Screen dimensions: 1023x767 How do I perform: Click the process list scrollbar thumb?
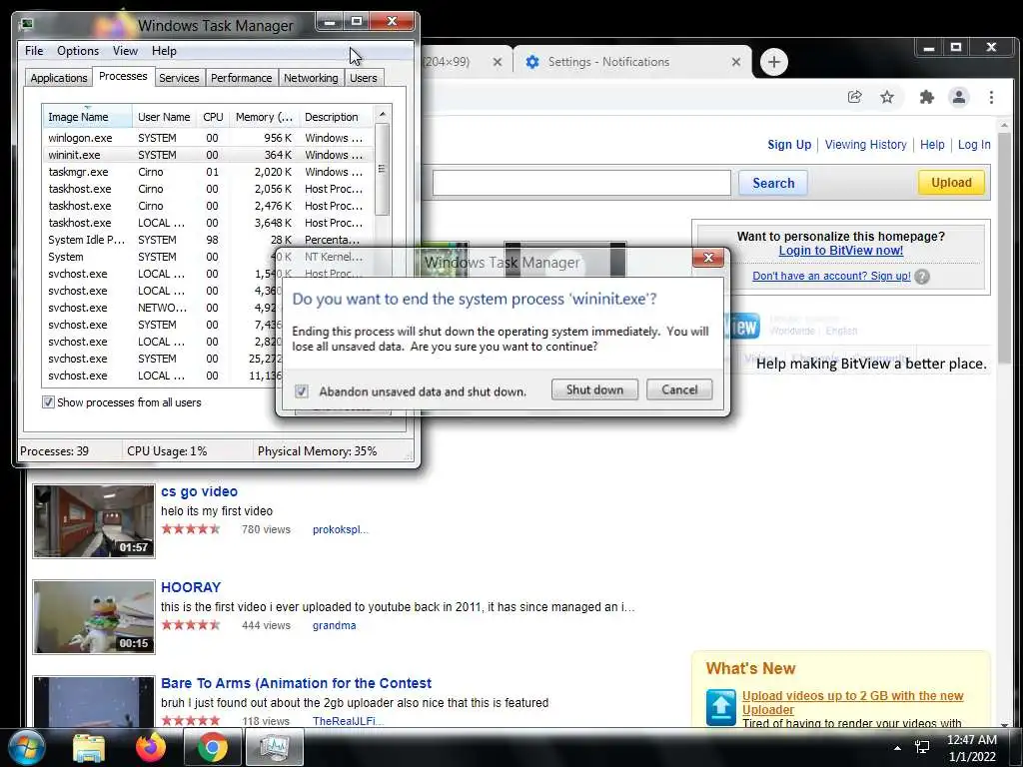coord(383,170)
